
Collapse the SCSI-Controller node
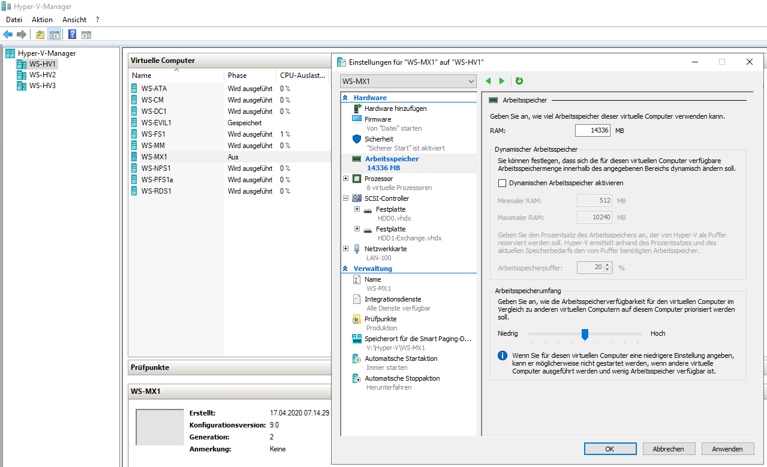tap(346, 198)
